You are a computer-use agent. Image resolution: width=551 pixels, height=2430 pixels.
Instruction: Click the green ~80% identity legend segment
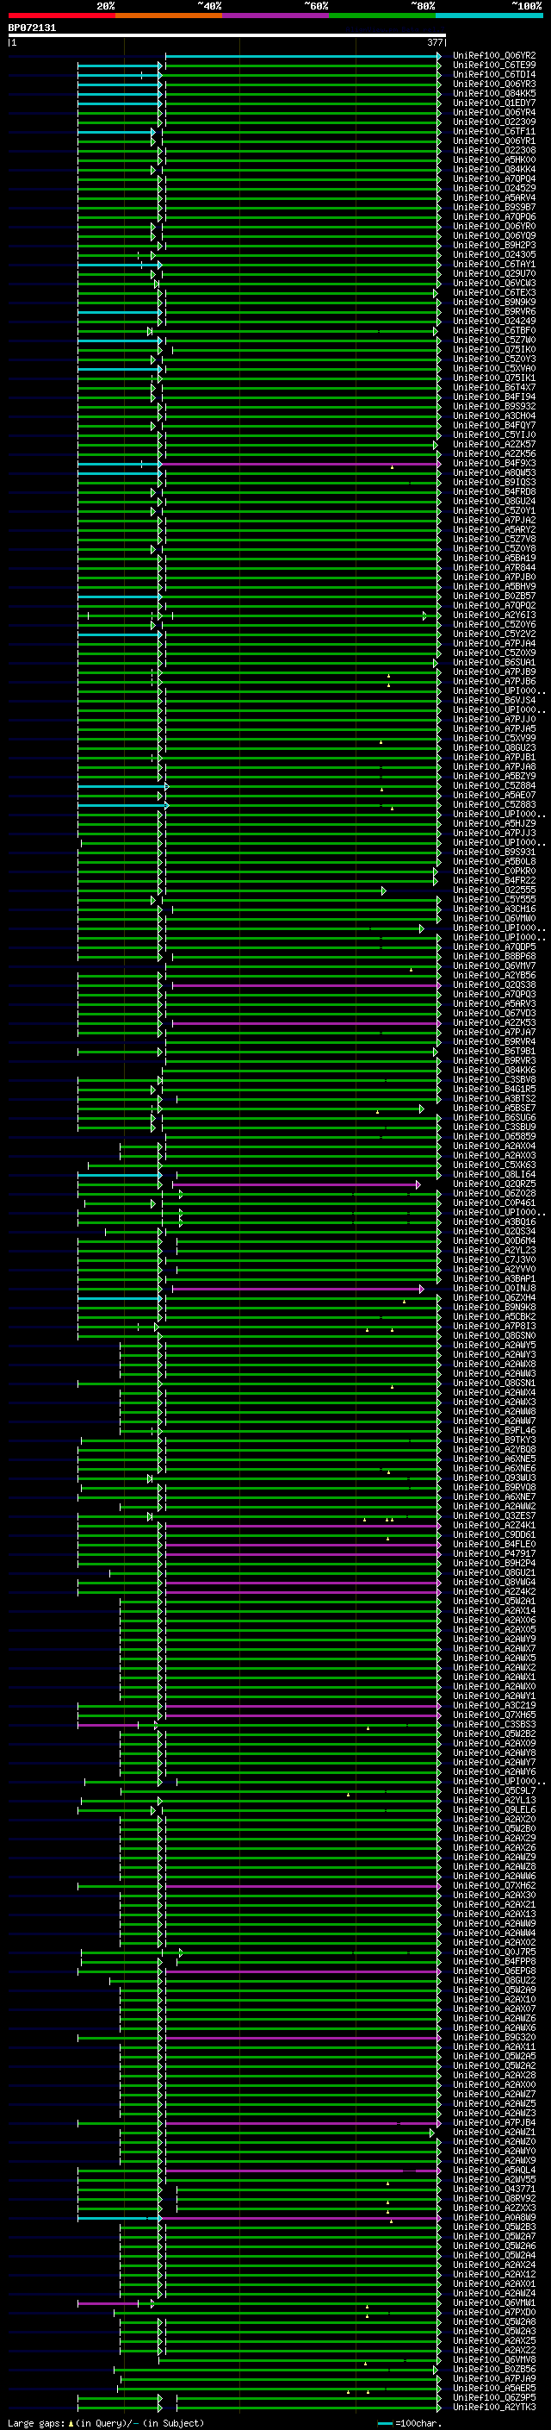pyautogui.click(x=382, y=16)
